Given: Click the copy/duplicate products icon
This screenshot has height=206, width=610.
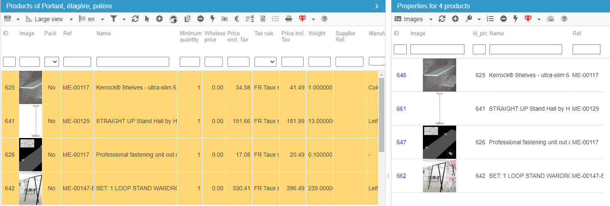Looking at the screenshot, I should 188,19.
